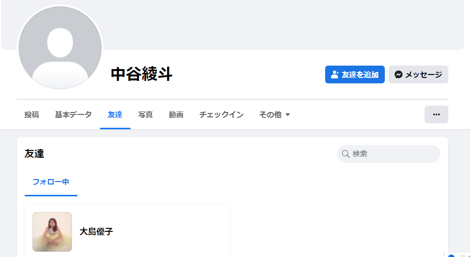Open 大島優子 profile thumbnail photo

tap(52, 232)
